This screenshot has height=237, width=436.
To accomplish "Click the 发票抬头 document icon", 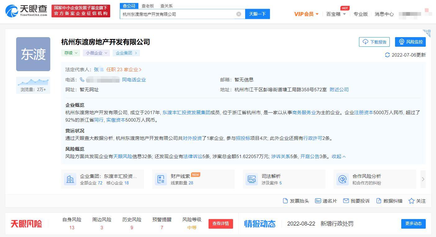I will tap(285, 201).
